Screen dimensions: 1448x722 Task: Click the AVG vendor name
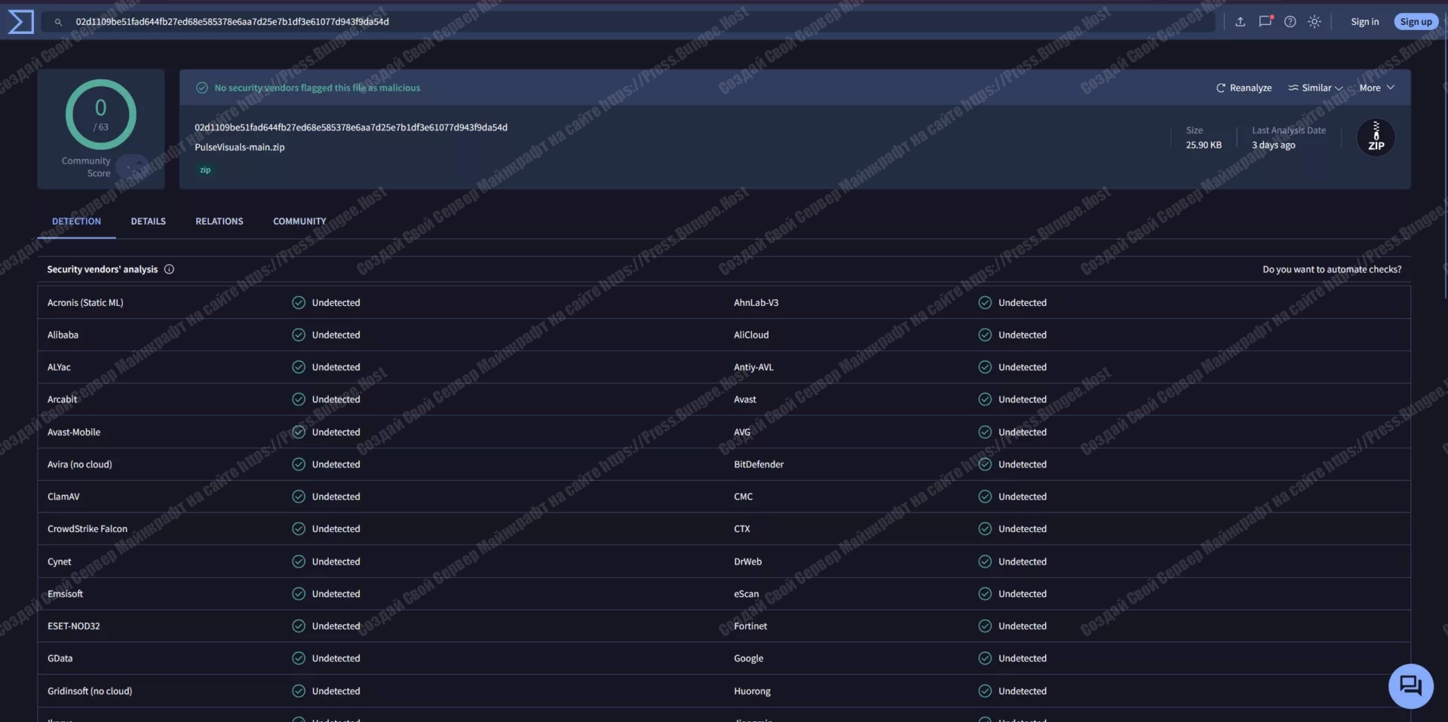pos(742,433)
